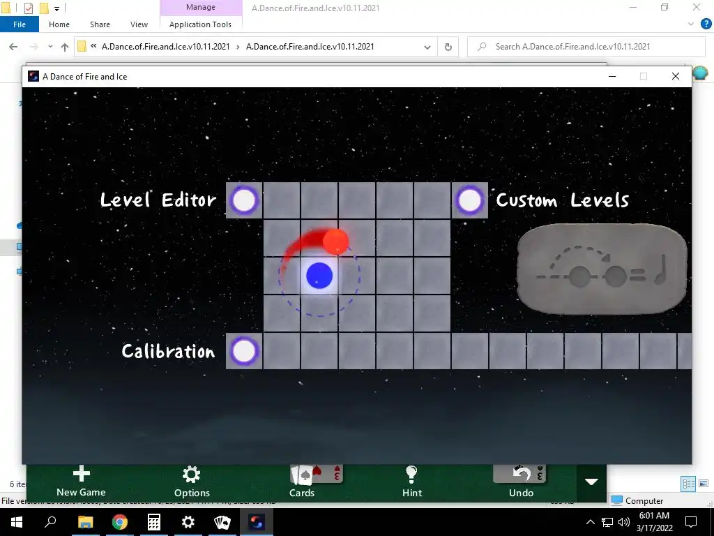Click the Calibration label

click(x=168, y=351)
